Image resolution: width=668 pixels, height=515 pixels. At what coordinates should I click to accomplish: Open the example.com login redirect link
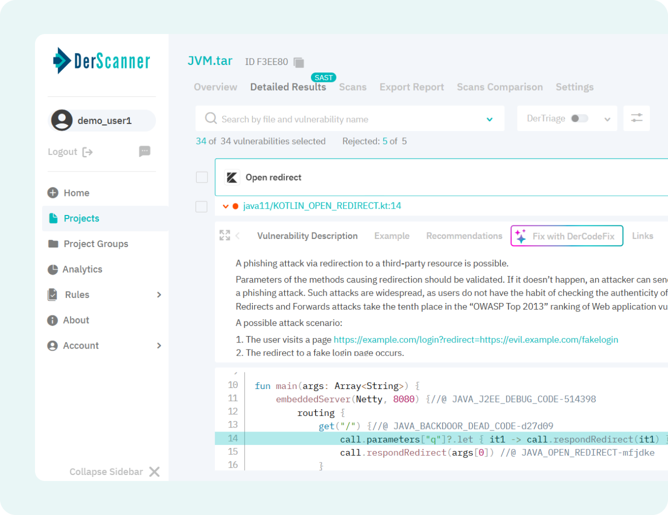[475, 339]
